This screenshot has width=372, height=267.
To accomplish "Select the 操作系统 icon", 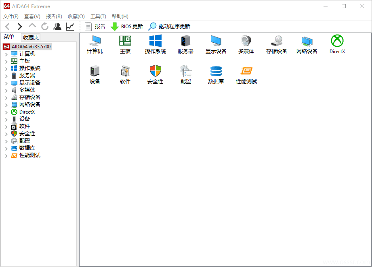I will 155,44.
